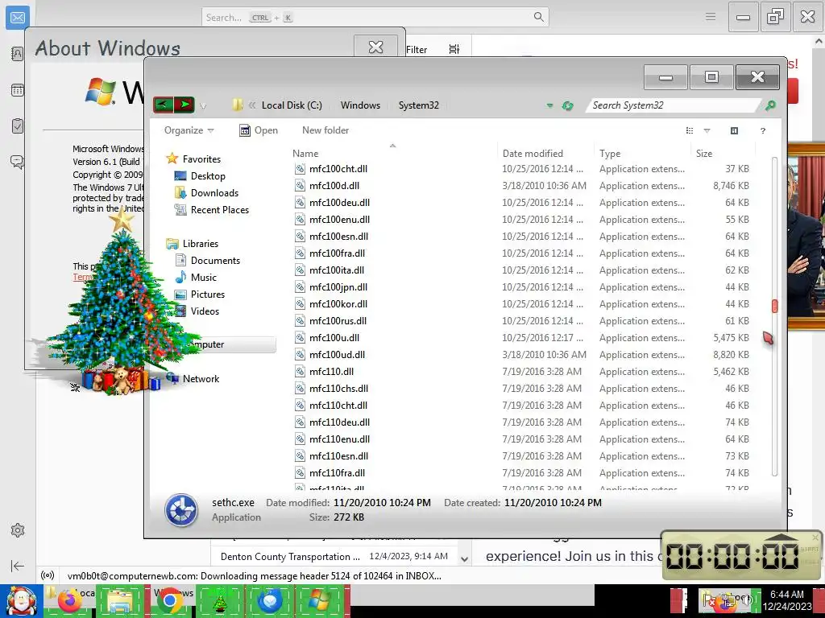Change view using the view icon
This screenshot has height=618, width=825.
coord(690,130)
